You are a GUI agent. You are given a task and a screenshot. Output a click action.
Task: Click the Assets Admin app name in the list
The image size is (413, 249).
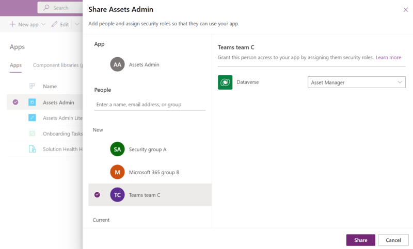click(x=58, y=102)
